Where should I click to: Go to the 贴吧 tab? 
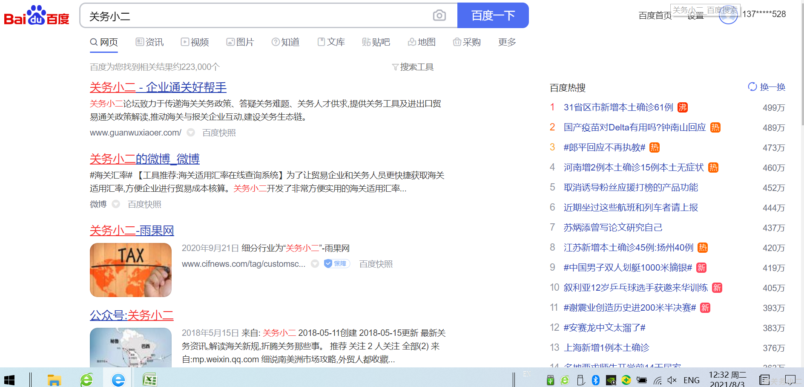pos(376,42)
